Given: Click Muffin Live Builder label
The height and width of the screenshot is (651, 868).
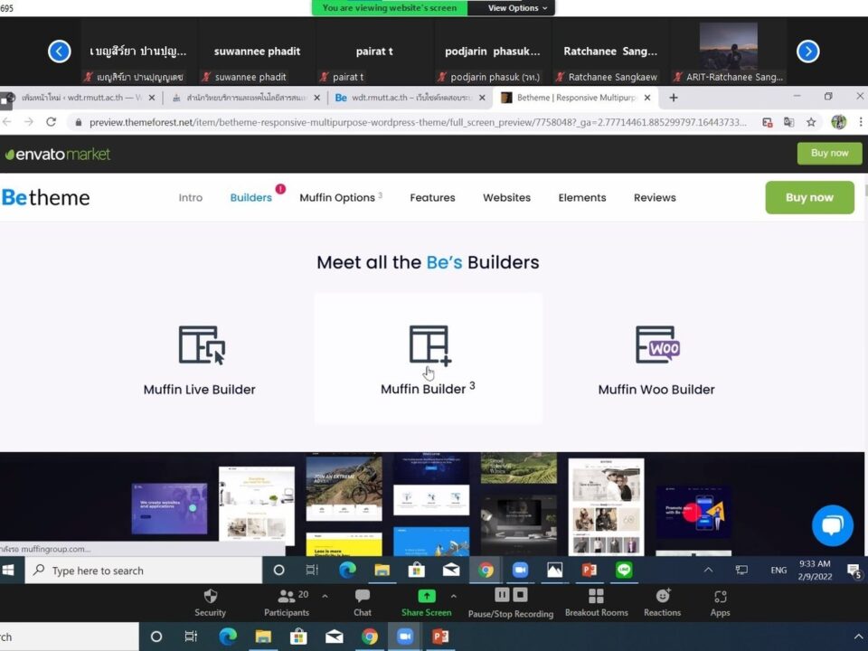Looking at the screenshot, I should point(199,390).
